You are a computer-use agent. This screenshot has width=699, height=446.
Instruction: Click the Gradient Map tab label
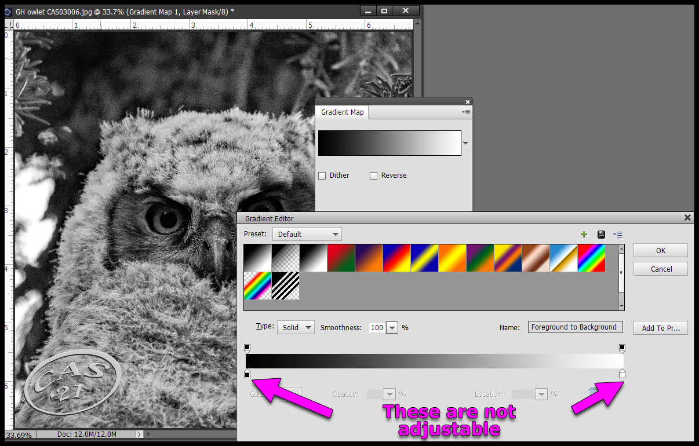[342, 112]
